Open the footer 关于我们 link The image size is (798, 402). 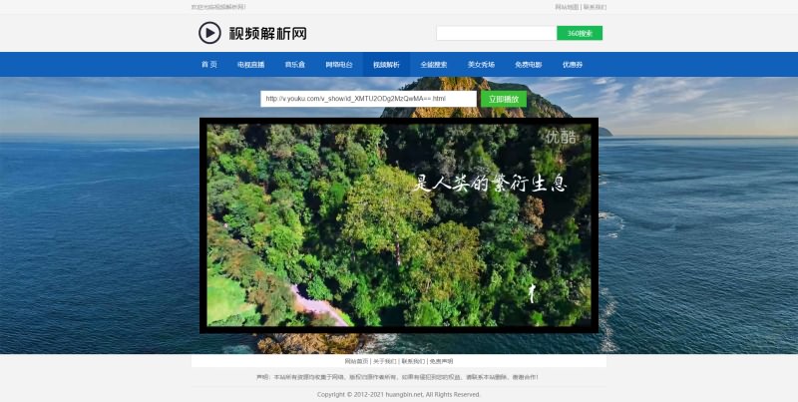[385, 361]
